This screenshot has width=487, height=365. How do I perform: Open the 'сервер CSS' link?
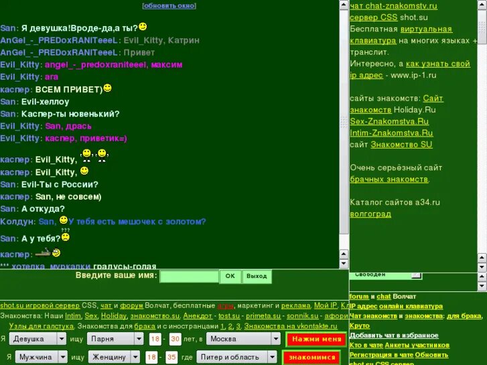(374, 17)
